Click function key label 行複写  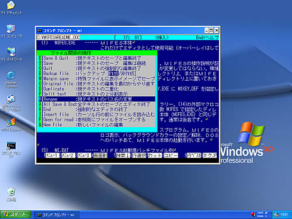pyautogui.click(x=139, y=155)
